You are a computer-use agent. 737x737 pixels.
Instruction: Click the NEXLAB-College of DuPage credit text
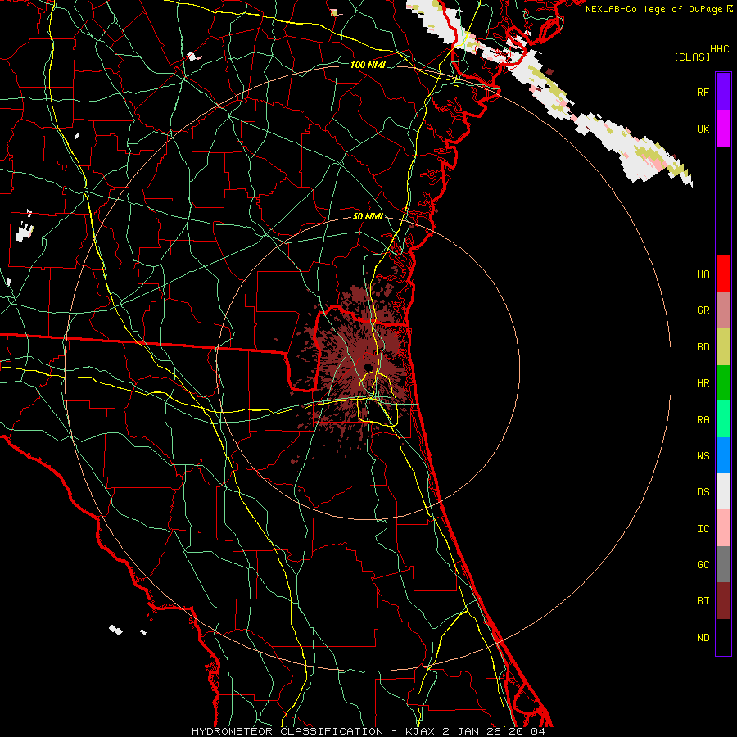click(653, 9)
